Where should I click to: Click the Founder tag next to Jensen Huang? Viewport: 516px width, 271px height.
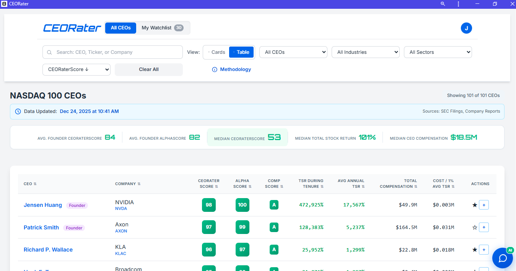77,205
